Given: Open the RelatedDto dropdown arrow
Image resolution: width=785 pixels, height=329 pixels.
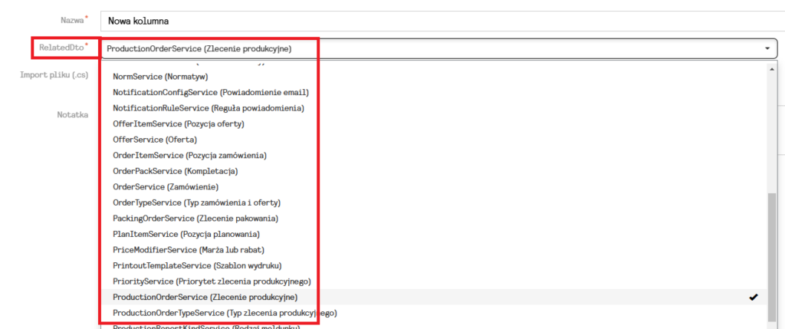Looking at the screenshot, I should [767, 49].
